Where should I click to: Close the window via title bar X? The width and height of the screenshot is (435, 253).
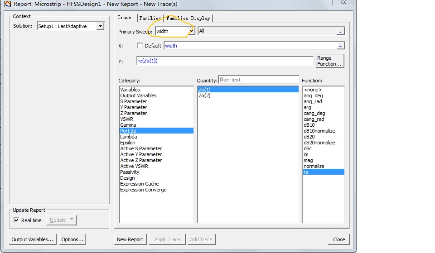point(343,3)
